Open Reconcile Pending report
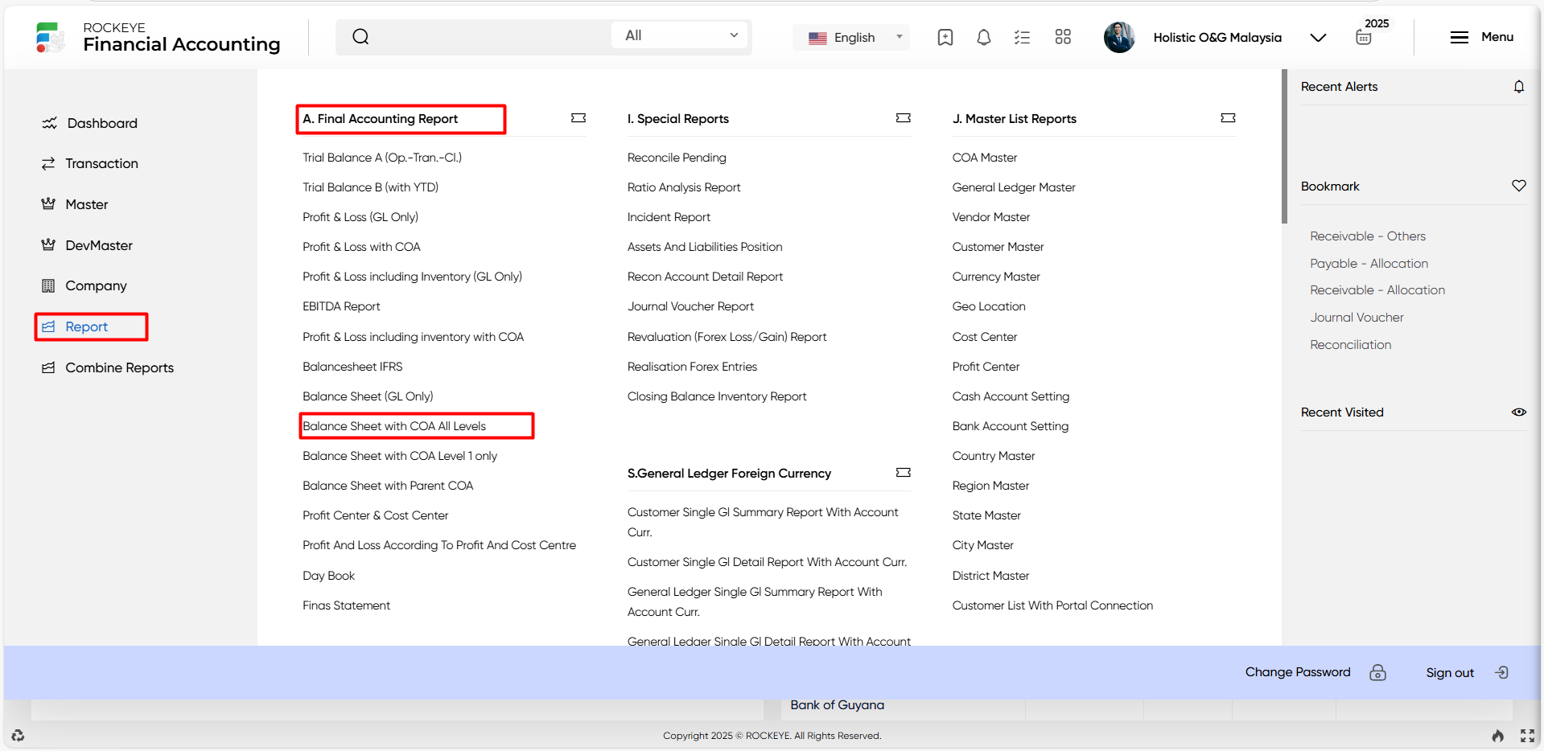 tap(677, 158)
